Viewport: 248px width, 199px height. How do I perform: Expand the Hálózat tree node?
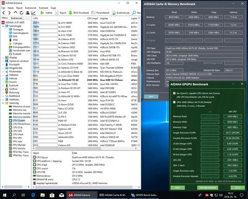pos(3,78)
